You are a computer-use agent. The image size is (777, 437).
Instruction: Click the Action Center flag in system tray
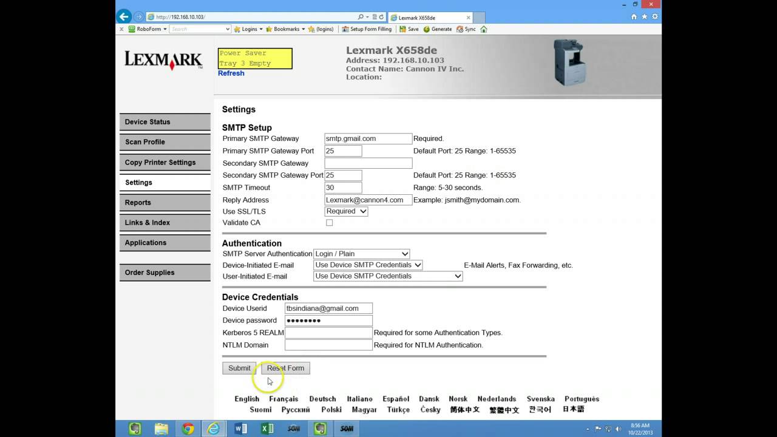[x=599, y=429]
